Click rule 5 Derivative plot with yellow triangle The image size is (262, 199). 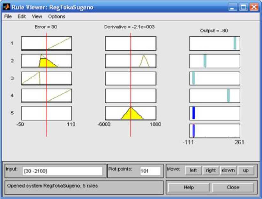pyautogui.click(x=131, y=113)
